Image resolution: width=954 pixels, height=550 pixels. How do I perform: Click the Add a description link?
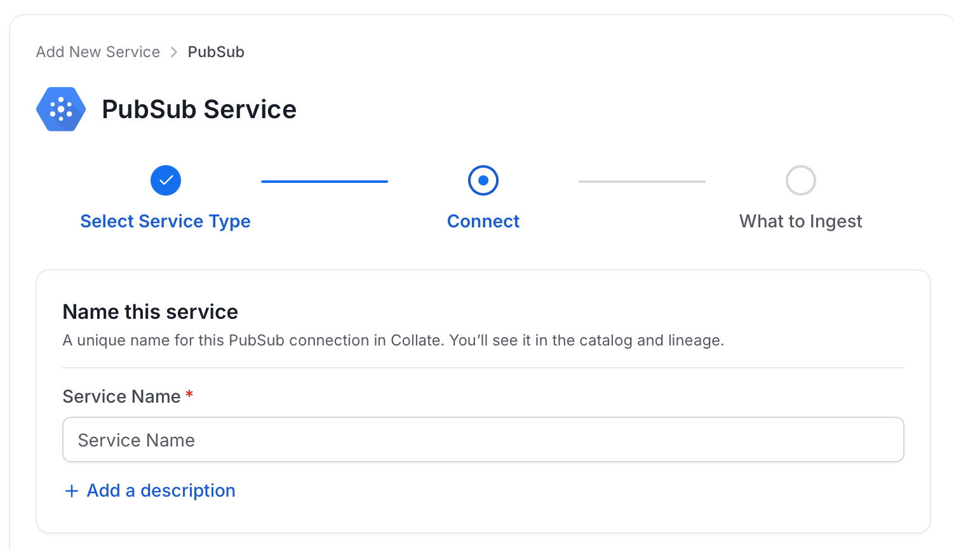(x=161, y=490)
